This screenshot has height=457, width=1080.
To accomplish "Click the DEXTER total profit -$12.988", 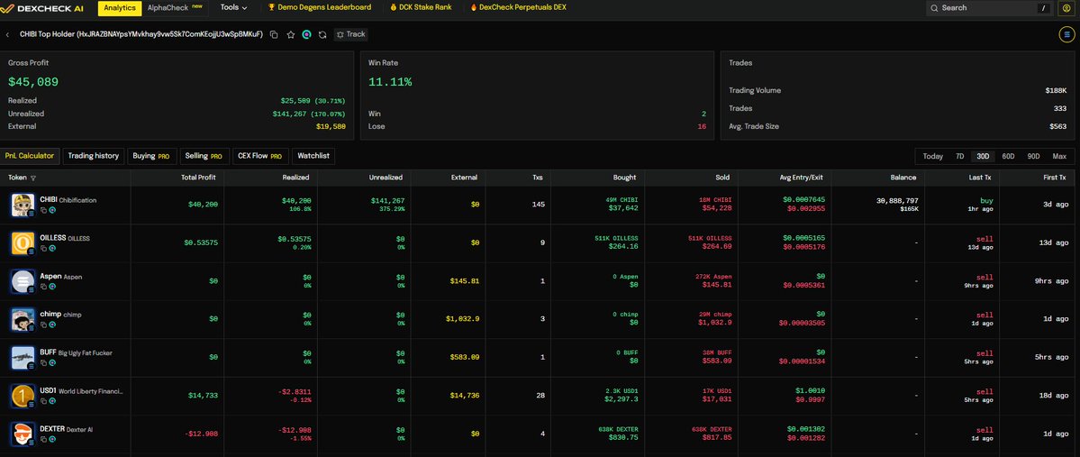I will coord(201,434).
